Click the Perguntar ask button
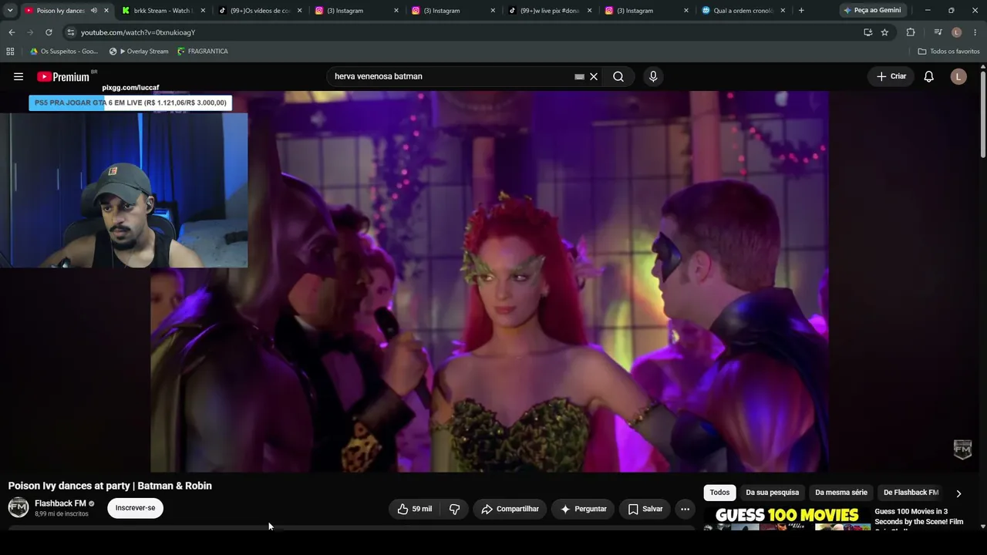Viewport: 987px width, 555px height. (584, 509)
